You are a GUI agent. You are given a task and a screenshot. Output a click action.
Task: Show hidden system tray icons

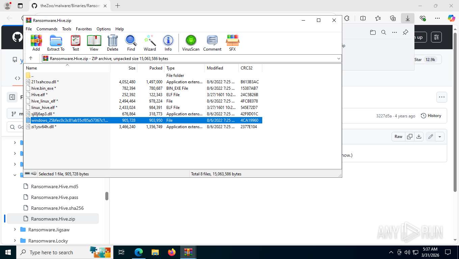click(391, 252)
